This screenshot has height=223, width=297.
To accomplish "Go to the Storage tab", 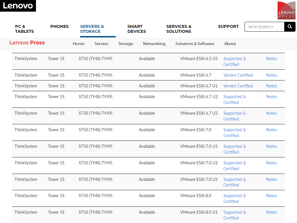I will point(126,44).
